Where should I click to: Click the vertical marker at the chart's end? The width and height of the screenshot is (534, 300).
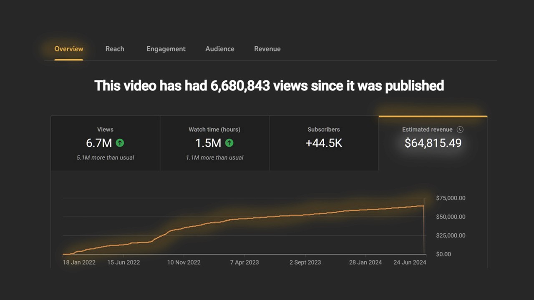click(x=424, y=226)
